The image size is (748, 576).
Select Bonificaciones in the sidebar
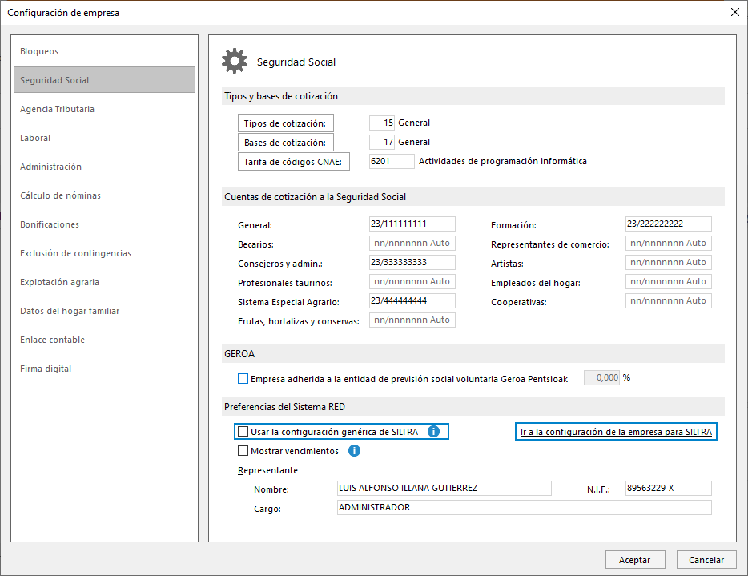(x=50, y=224)
